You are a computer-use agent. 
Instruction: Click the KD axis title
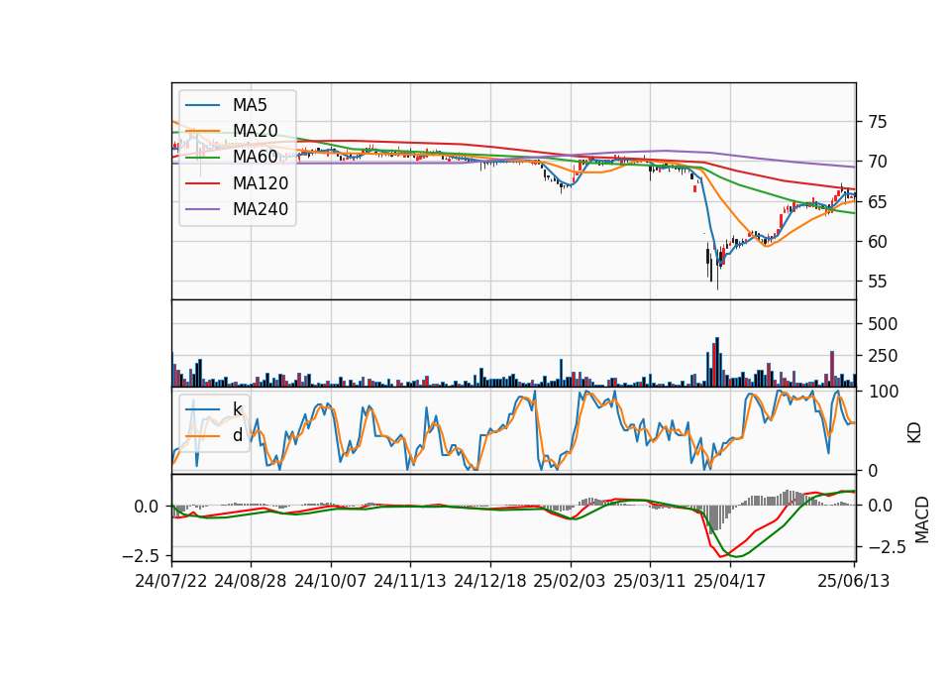(914, 433)
